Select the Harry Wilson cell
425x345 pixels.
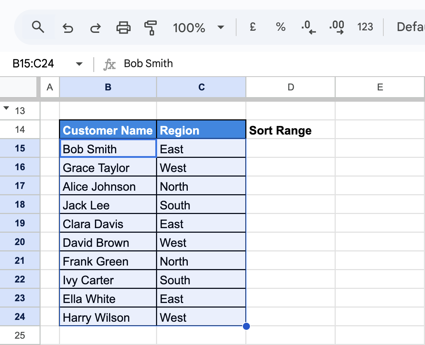pos(108,317)
